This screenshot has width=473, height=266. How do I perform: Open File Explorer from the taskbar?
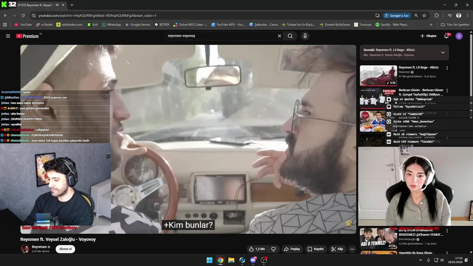click(x=231, y=260)
